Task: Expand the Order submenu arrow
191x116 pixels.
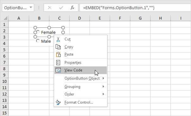Action: tap(103, 94)
